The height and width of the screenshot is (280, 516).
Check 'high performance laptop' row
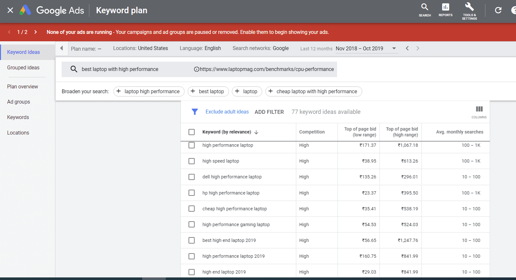click(192, 145)
